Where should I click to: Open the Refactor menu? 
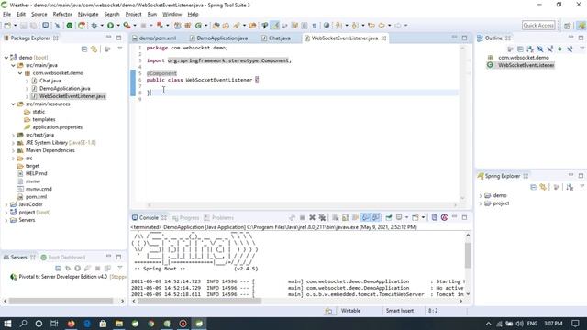pos(62,15)
